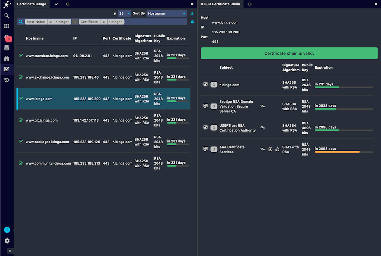Click the valid check icon for www.icinga.com
Image resolution: width=381 pixels, height=256 pixels.
click(21, 98)
